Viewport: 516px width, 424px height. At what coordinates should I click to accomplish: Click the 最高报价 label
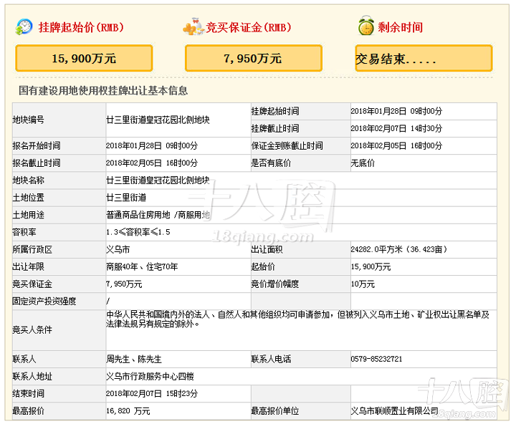(28, 411)
